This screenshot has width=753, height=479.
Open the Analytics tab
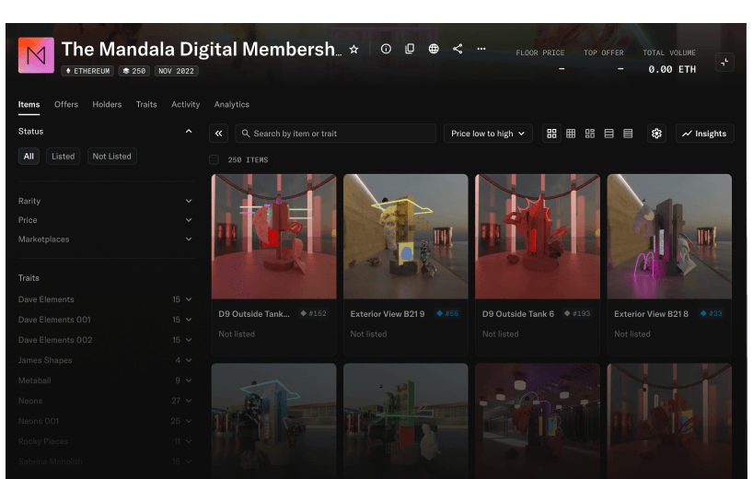(232, 105)
